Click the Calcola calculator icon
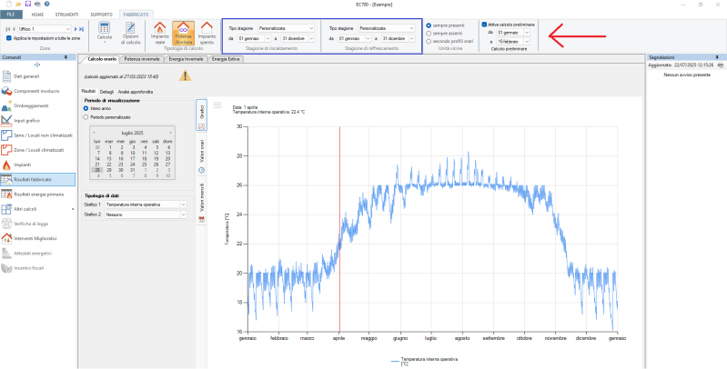This screenshot has width=727, height=369. tap(104, 35)
